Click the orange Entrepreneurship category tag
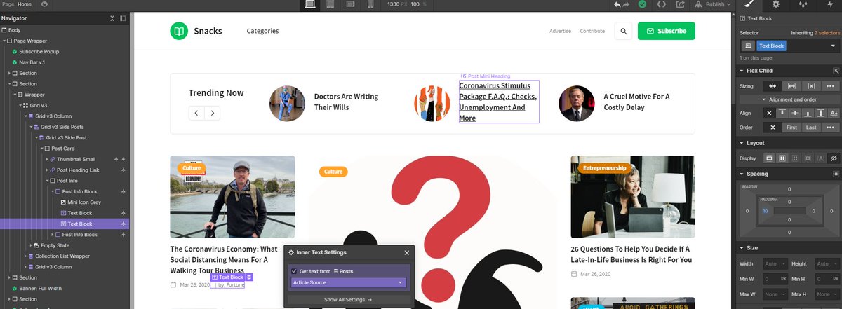Screen dimensions: 842x309 605,168
